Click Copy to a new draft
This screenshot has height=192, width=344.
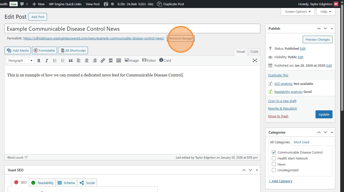[282, 101]
